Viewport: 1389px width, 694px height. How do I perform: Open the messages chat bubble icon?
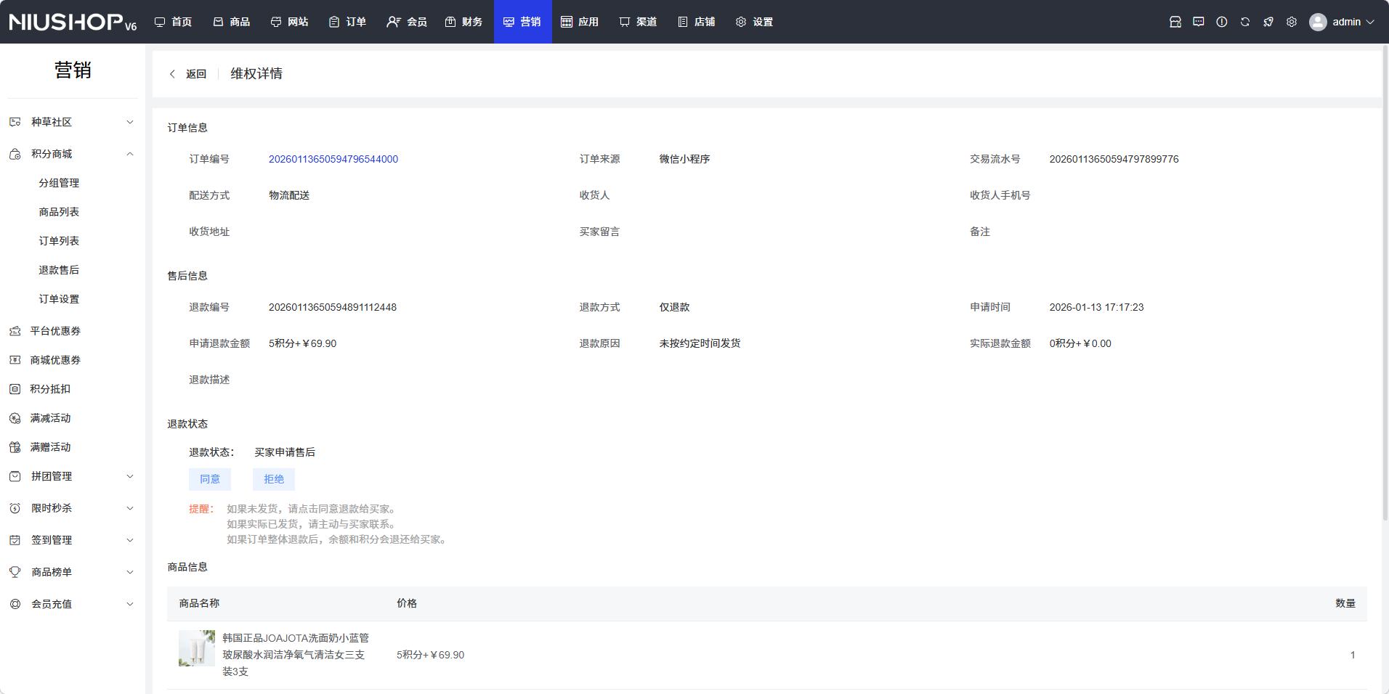pos(1198,22)
